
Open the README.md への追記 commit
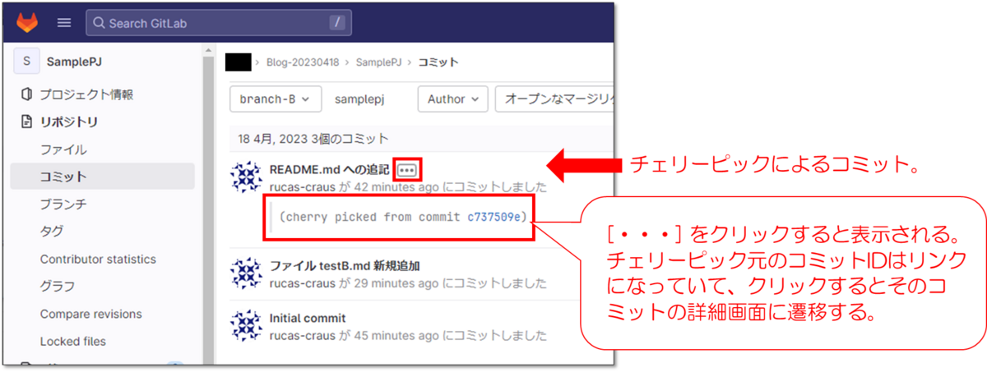point(330,169)
